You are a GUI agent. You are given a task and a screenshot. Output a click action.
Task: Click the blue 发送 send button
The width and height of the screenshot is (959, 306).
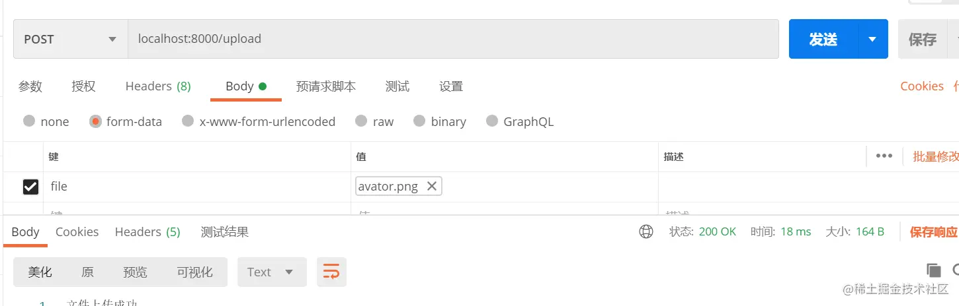click(823, 40)
